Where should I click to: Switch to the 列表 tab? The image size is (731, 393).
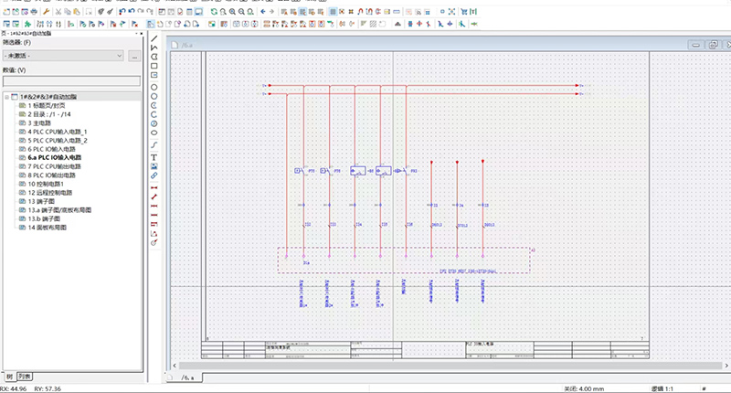tap(26, 377)
